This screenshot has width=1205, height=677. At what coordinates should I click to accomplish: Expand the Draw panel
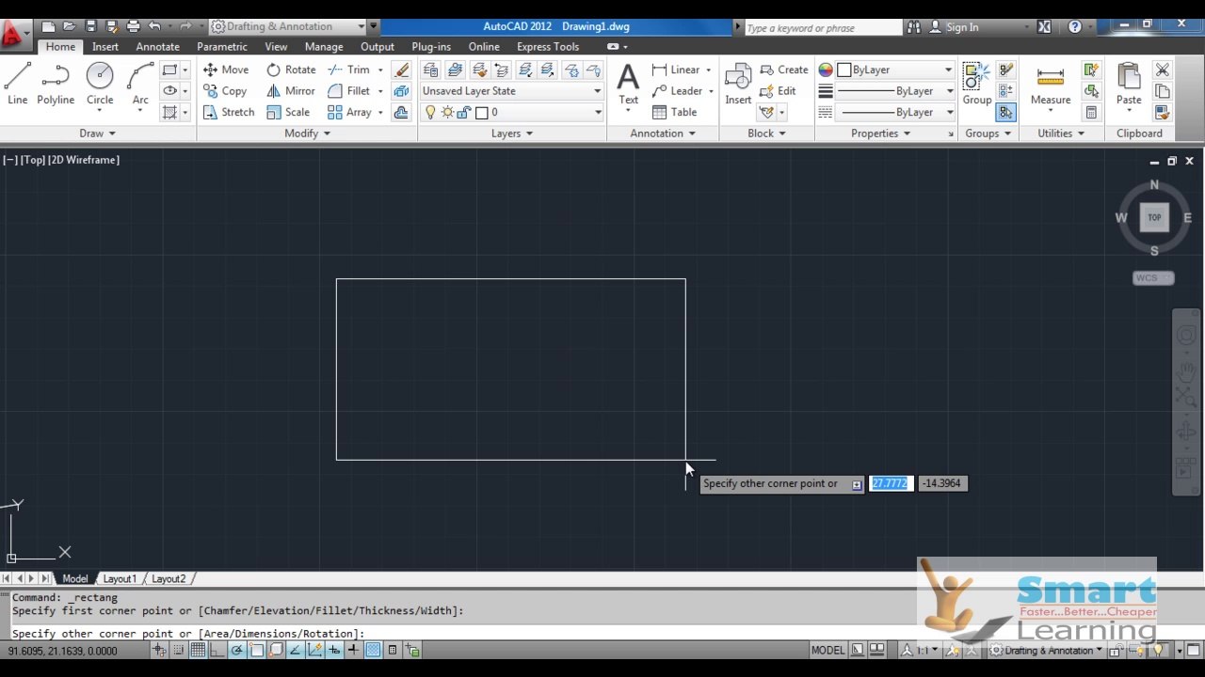tap(98, 134)
